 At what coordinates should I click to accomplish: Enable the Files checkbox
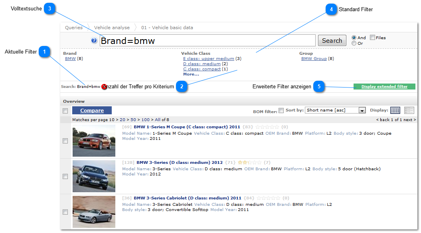372,38
